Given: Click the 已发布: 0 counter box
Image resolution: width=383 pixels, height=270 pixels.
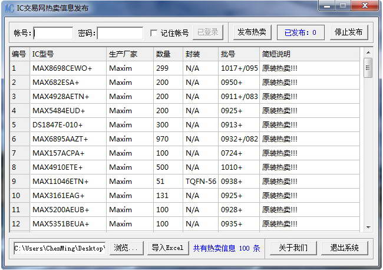Looking at the screenshot, I should click(x=301, y=32).
